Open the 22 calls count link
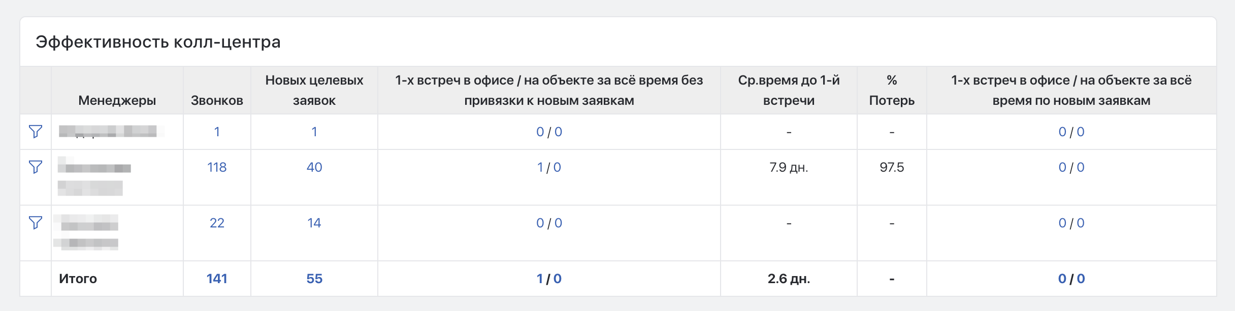This screenshot has width=1235, height=311. point(217,223)
